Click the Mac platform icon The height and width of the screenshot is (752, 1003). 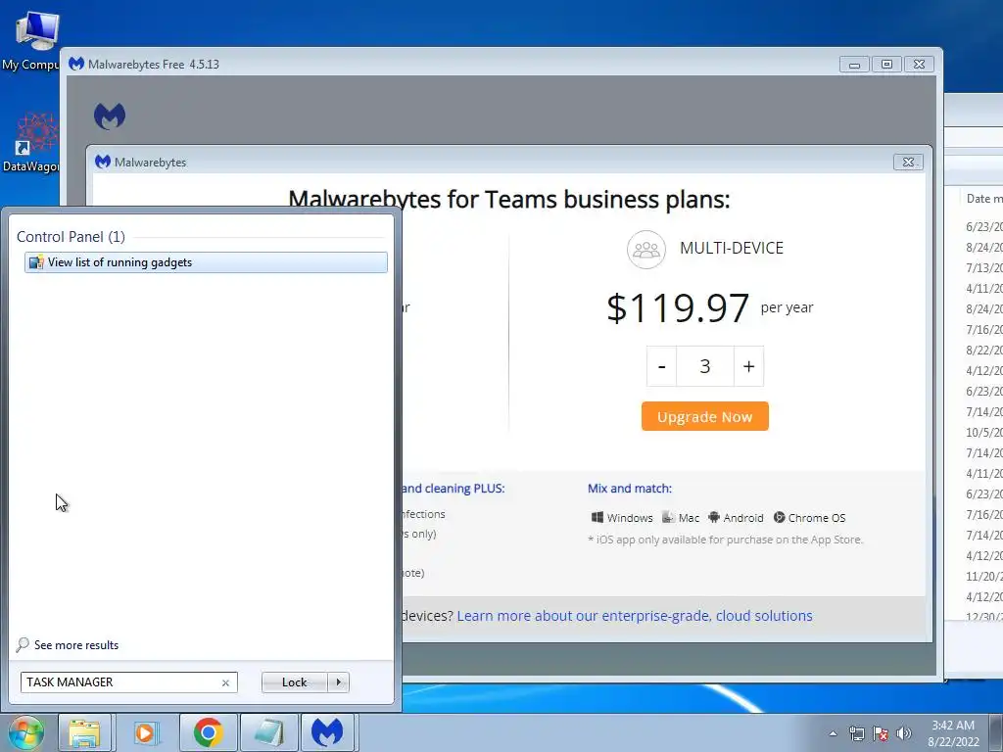click(668, 517)
